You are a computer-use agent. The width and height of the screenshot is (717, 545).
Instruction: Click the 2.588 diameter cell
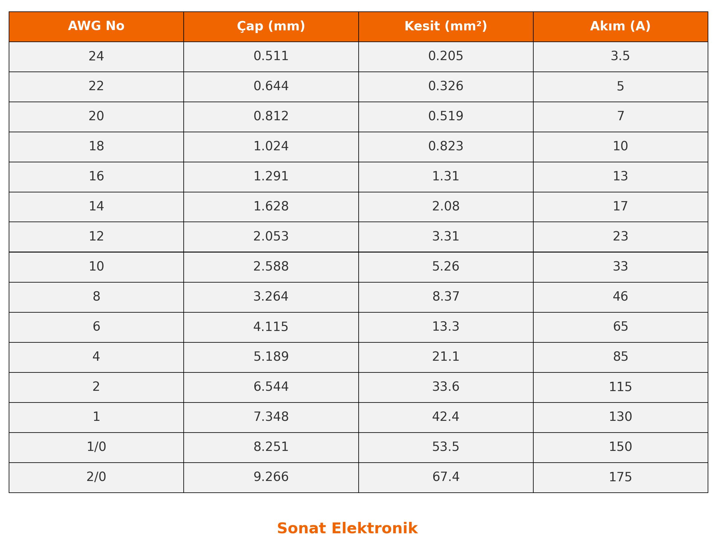271,267
